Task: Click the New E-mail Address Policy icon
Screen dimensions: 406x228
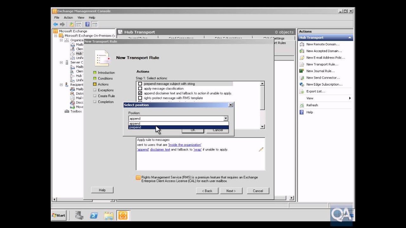Action: pyautogui.click(x=302, y=58)
